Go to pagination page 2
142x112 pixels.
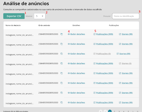[x=115, y=111]
